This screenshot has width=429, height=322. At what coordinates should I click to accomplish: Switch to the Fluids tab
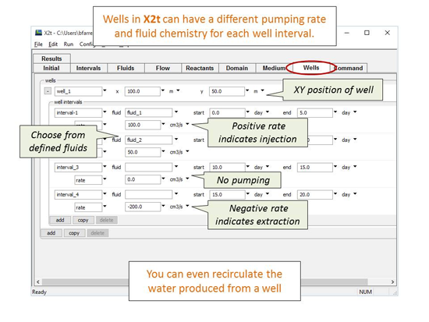coord(126,68)
